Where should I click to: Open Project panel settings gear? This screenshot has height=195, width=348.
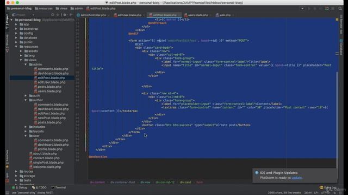[65, 15]
